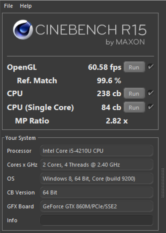This screenshot has height=233, width=166.
Task: Uncheck the CPU Single Core checkbox
Action: coord(151,107)
